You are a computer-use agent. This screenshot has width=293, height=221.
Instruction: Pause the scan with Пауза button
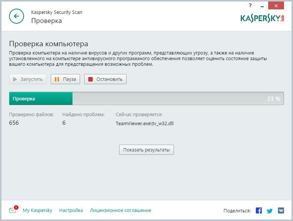65,79
